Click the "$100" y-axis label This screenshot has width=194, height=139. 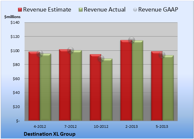15,51
